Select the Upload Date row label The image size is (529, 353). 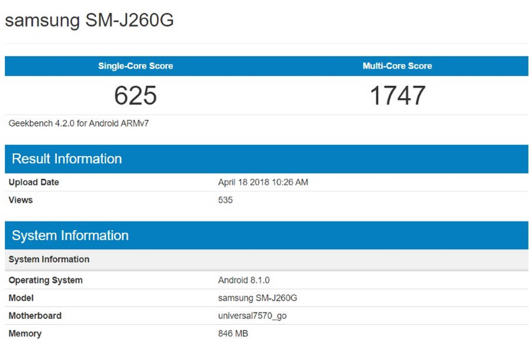click(x=34, y=182)
